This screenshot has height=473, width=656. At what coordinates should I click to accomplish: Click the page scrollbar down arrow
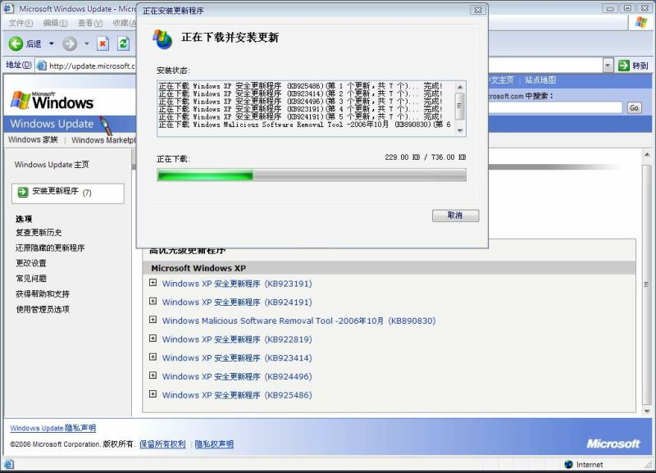(x=647, y=411)
